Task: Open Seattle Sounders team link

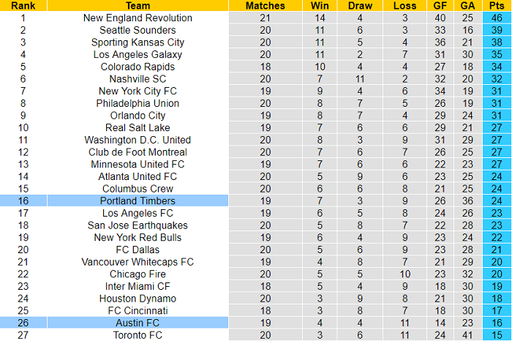Action: pos(138,30)
